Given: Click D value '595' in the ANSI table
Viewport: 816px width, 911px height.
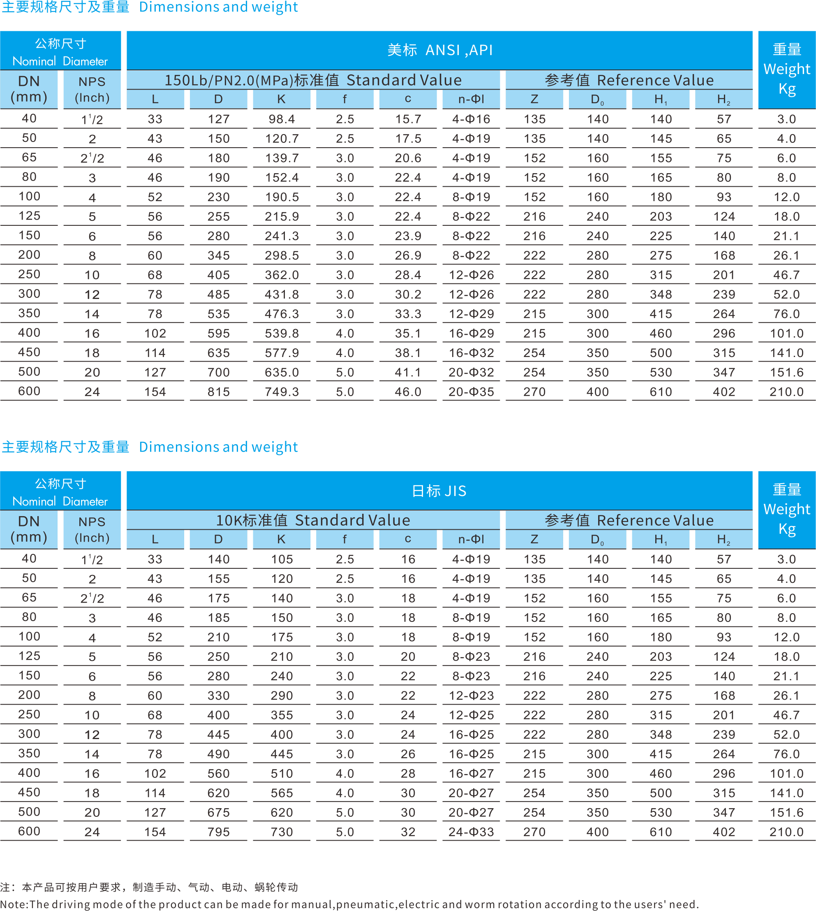Looking at the screenshot, I should [x=218, y=334].
